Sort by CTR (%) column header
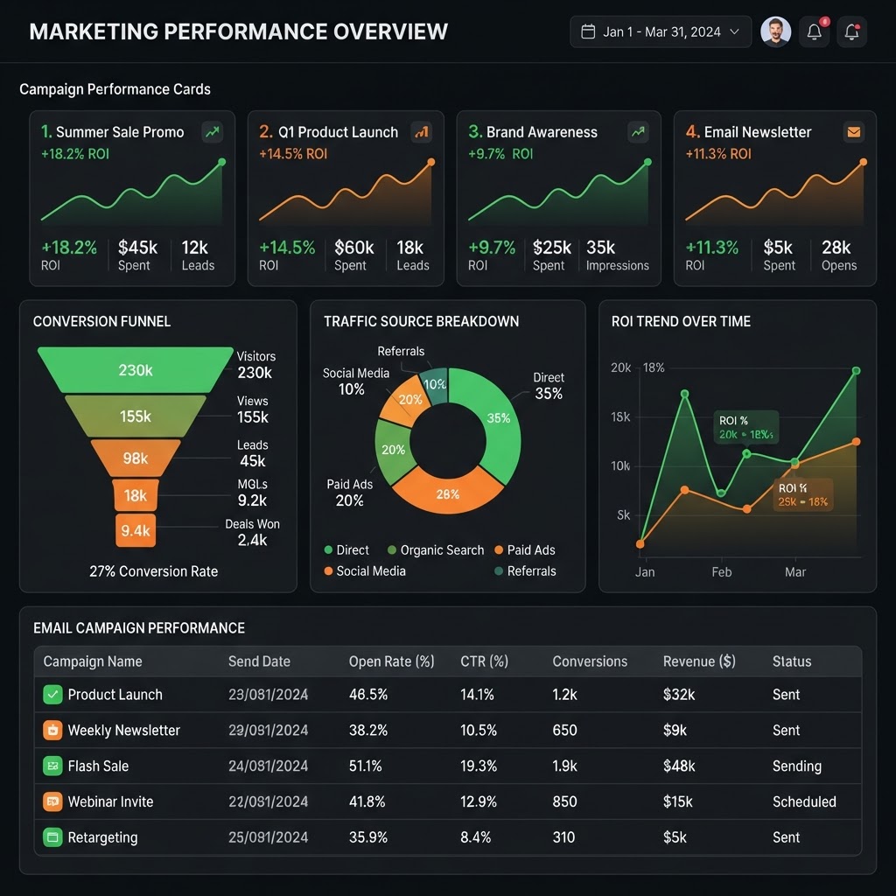Screen dimensions: 896x896 (x=484, y=661)
